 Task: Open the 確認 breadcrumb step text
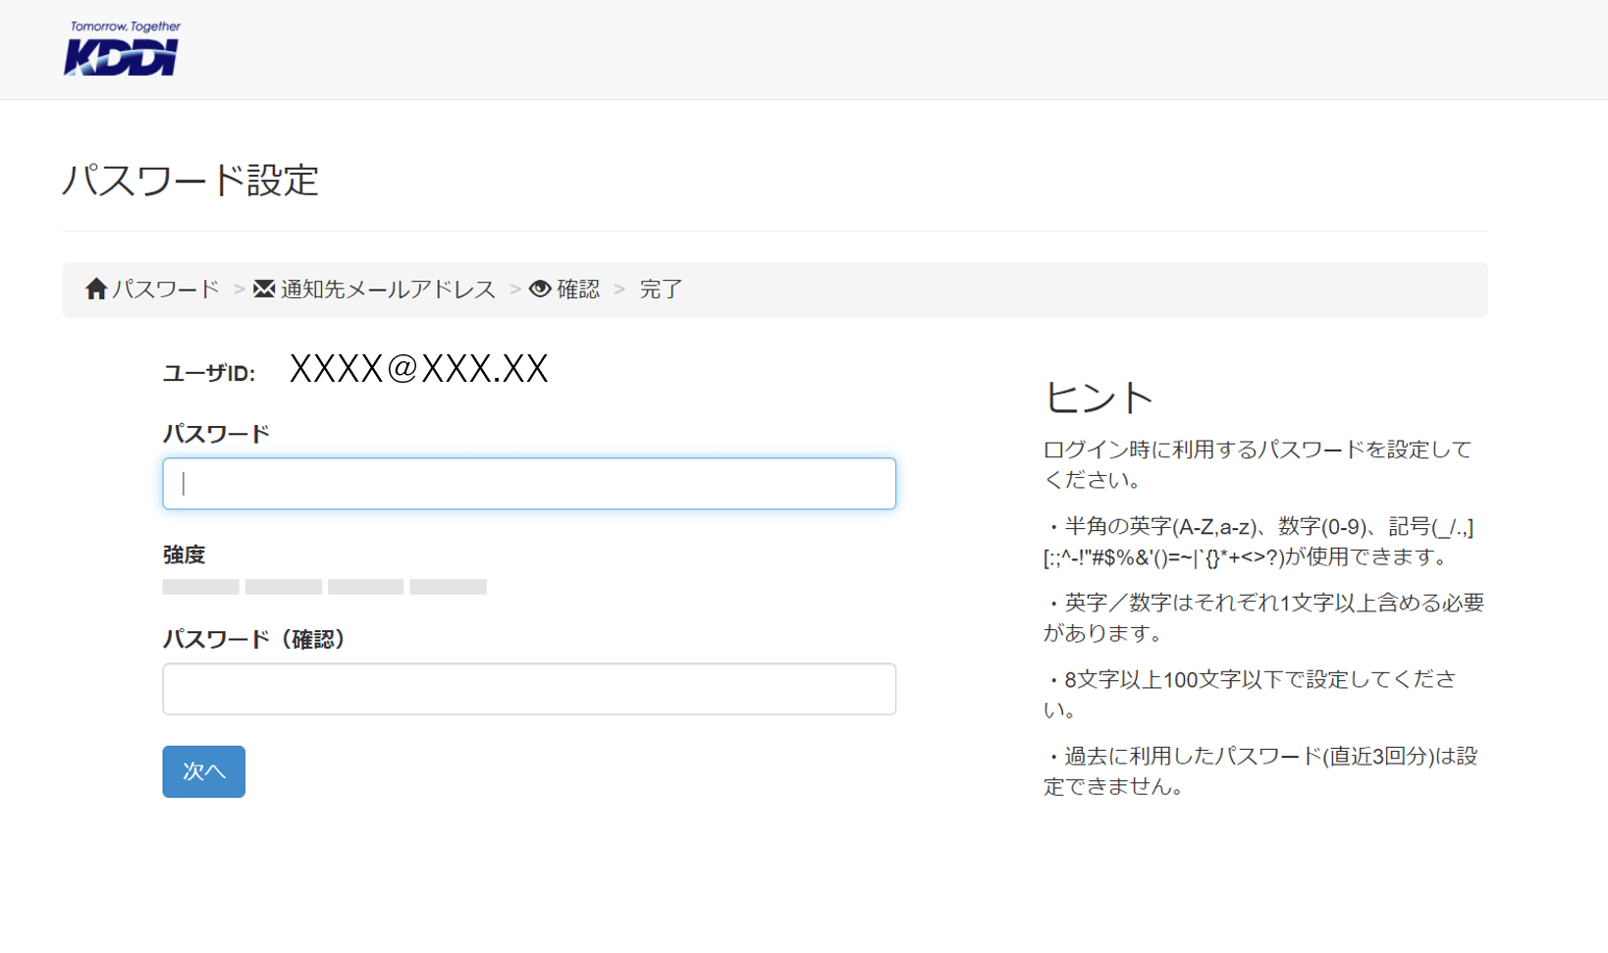[x=578, y=290]
